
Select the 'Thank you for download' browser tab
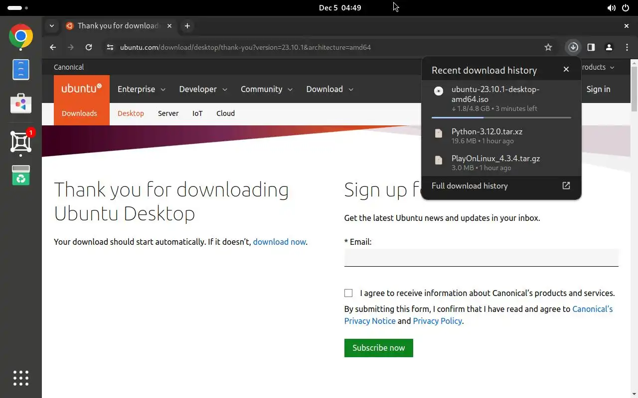[119, 26]
